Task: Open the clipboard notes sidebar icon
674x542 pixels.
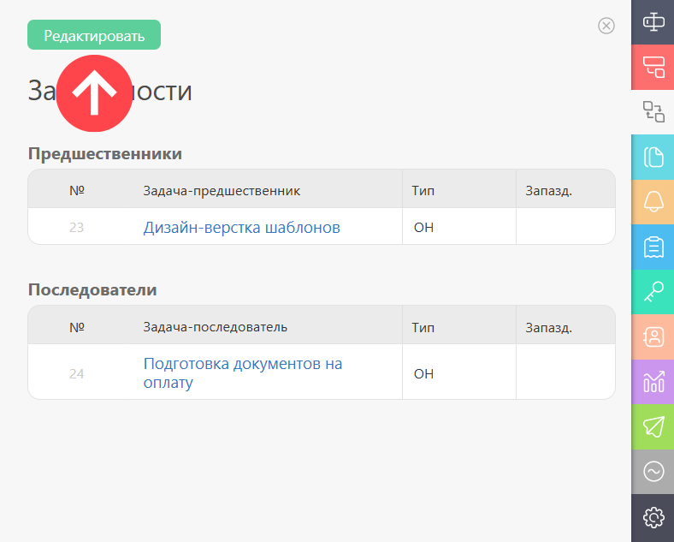Action: point(653,247)
